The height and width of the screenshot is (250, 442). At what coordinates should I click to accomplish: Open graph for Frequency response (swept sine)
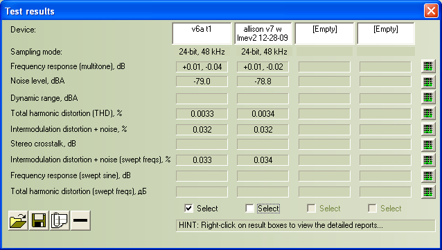428,176
